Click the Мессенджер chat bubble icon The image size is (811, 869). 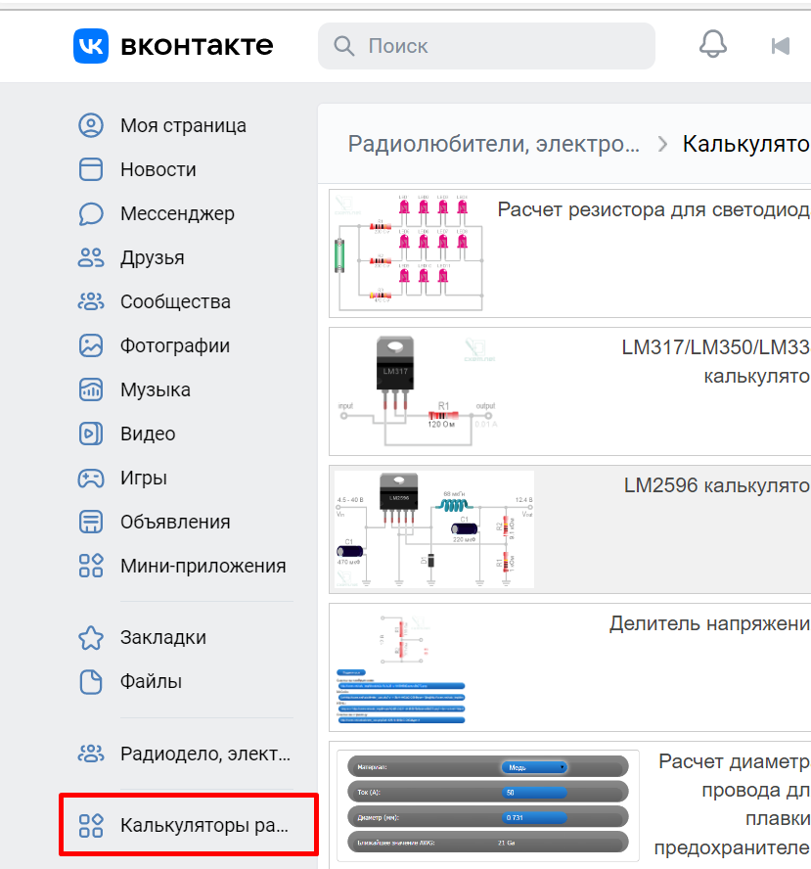point(91,213)
